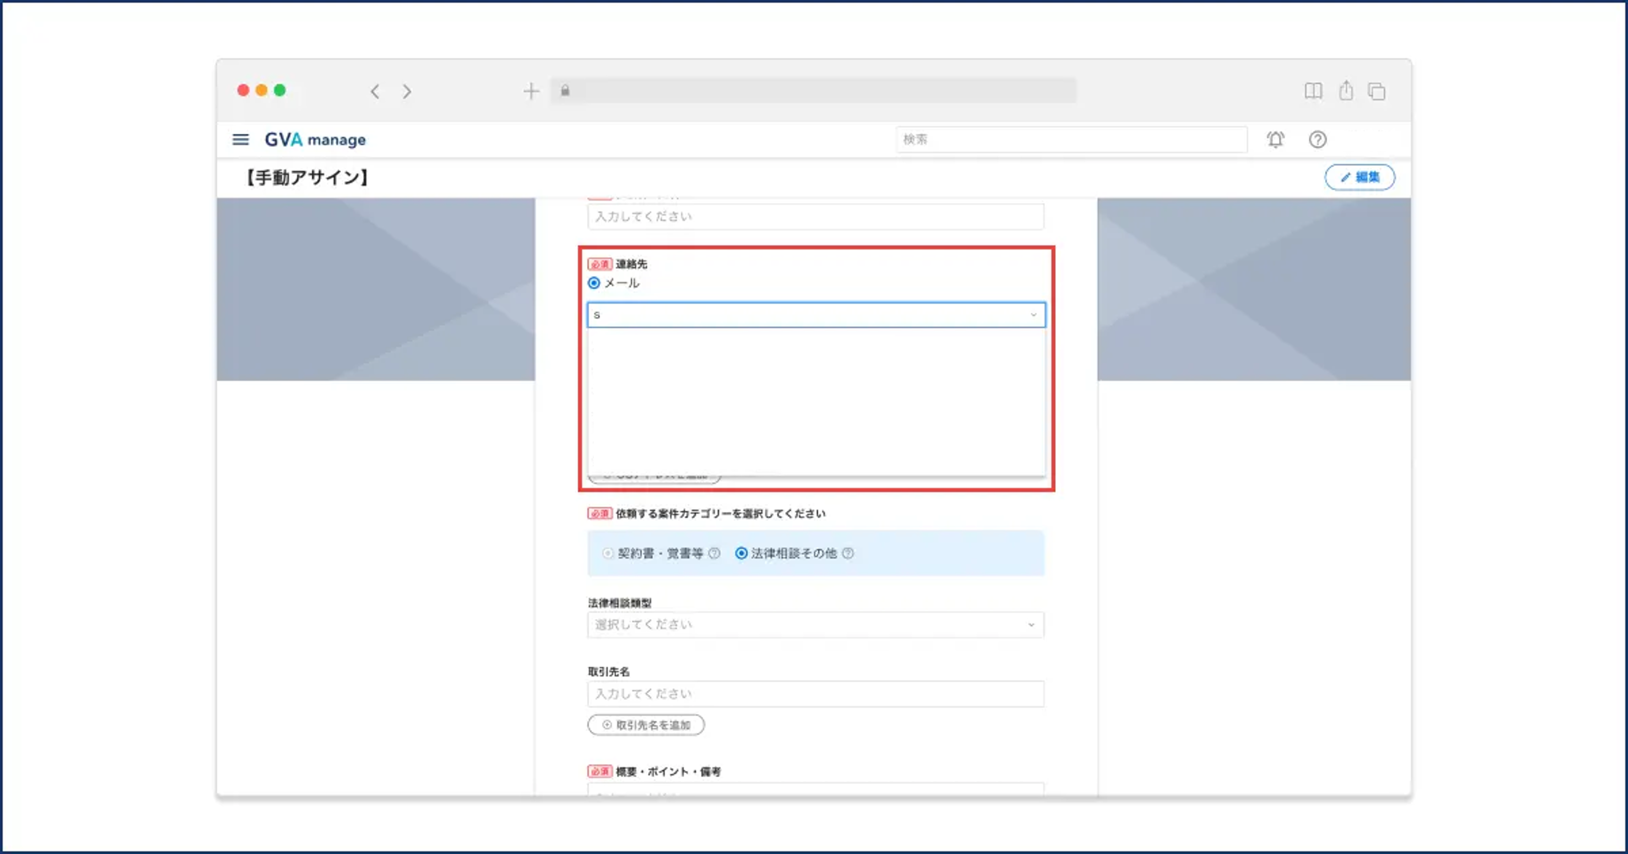Open a new browser tab with the plus icon
This screenshot has height=854, width=1628.
coord(531,91)
